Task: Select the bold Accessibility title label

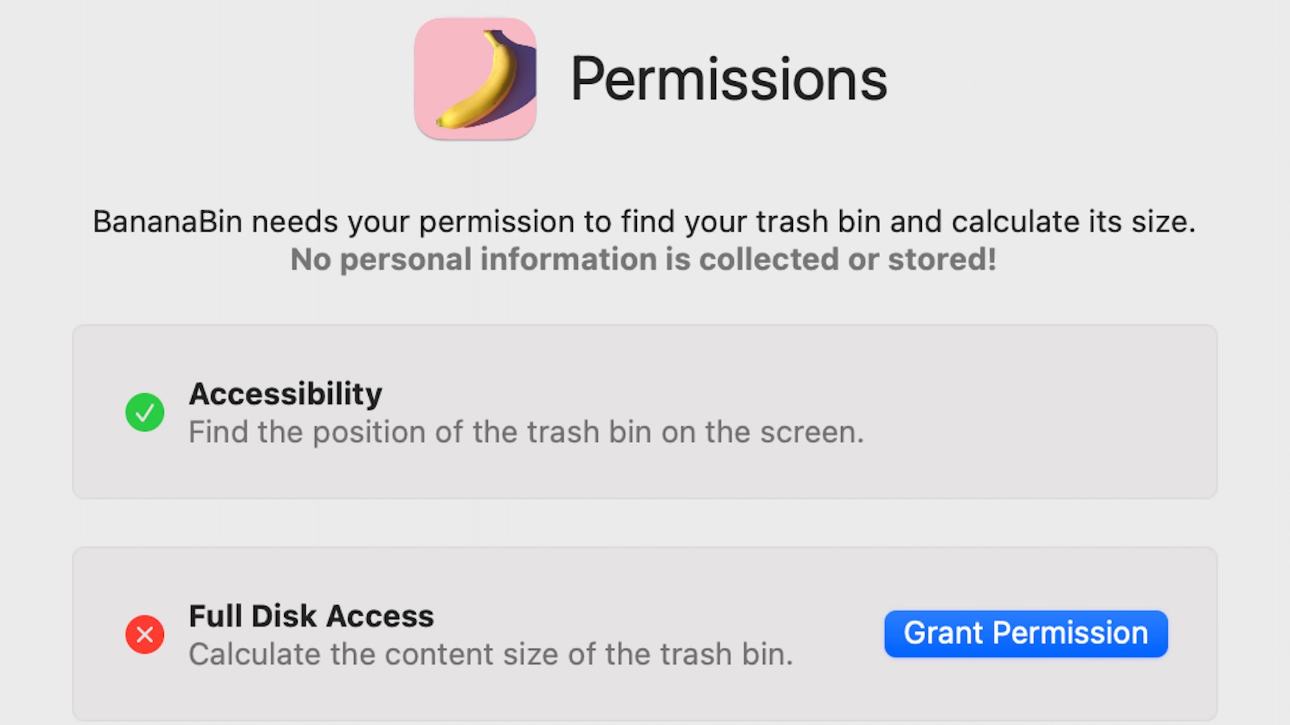Action: 286,394
